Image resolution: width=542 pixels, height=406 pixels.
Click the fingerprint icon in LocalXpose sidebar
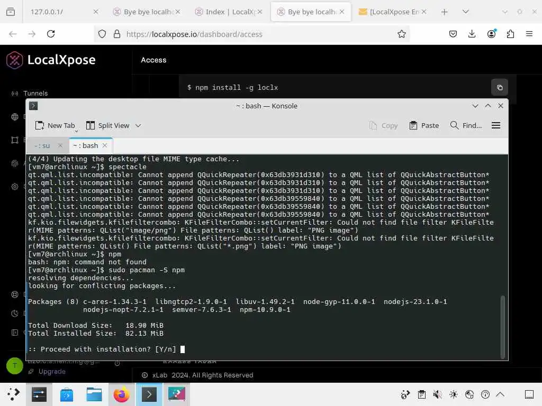pos(15,163)
